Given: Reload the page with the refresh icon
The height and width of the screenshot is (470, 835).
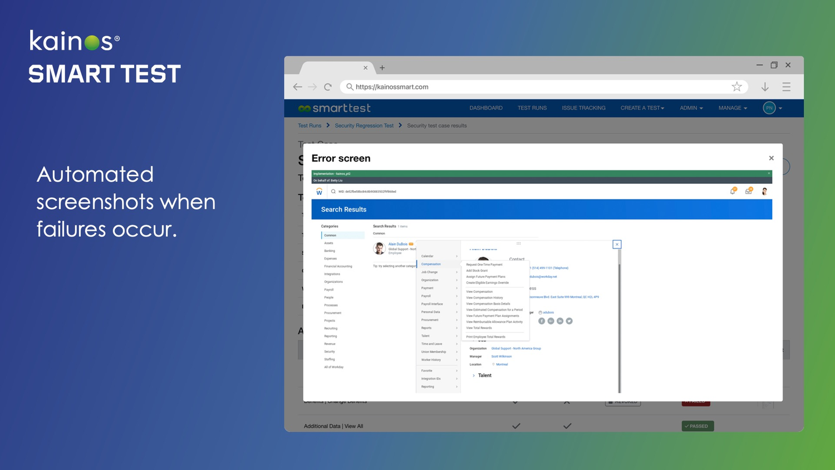Looking at the screenshot, I should pos(327,87).
